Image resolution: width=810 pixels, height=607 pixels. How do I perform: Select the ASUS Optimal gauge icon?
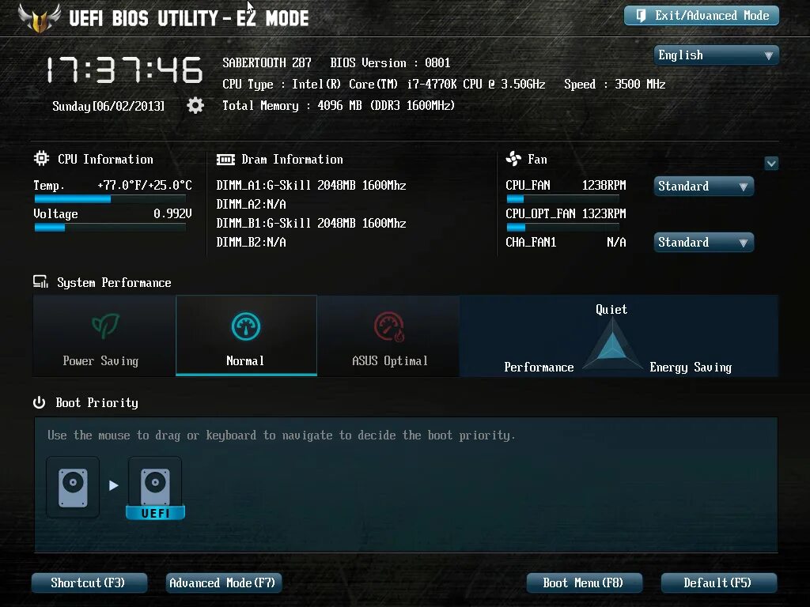pyautogui.click(x=389, y=324)
